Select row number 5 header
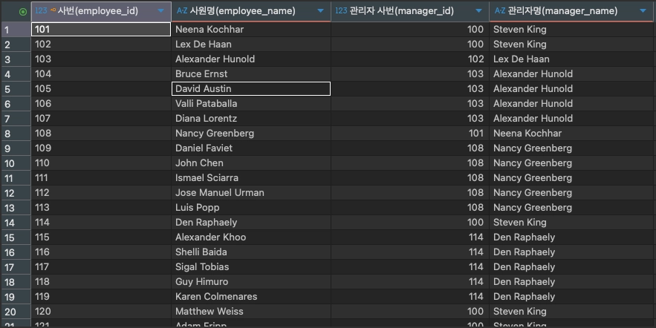656x328 pixels. point(16,89)
